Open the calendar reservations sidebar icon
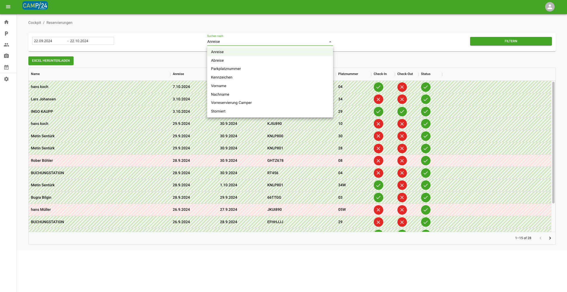567x292 pixels. point(6,68)
